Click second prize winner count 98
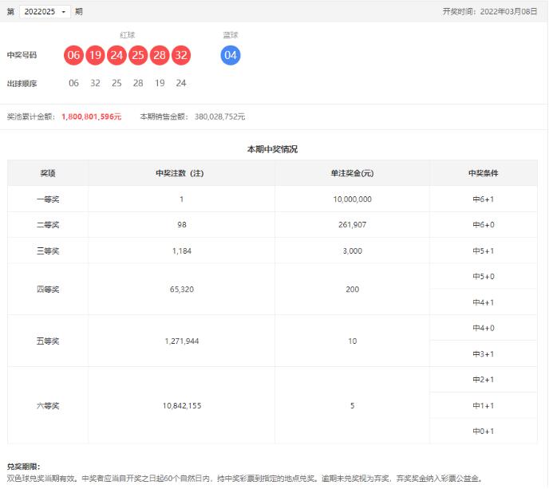Screen dimensions: 549x489 182,225
